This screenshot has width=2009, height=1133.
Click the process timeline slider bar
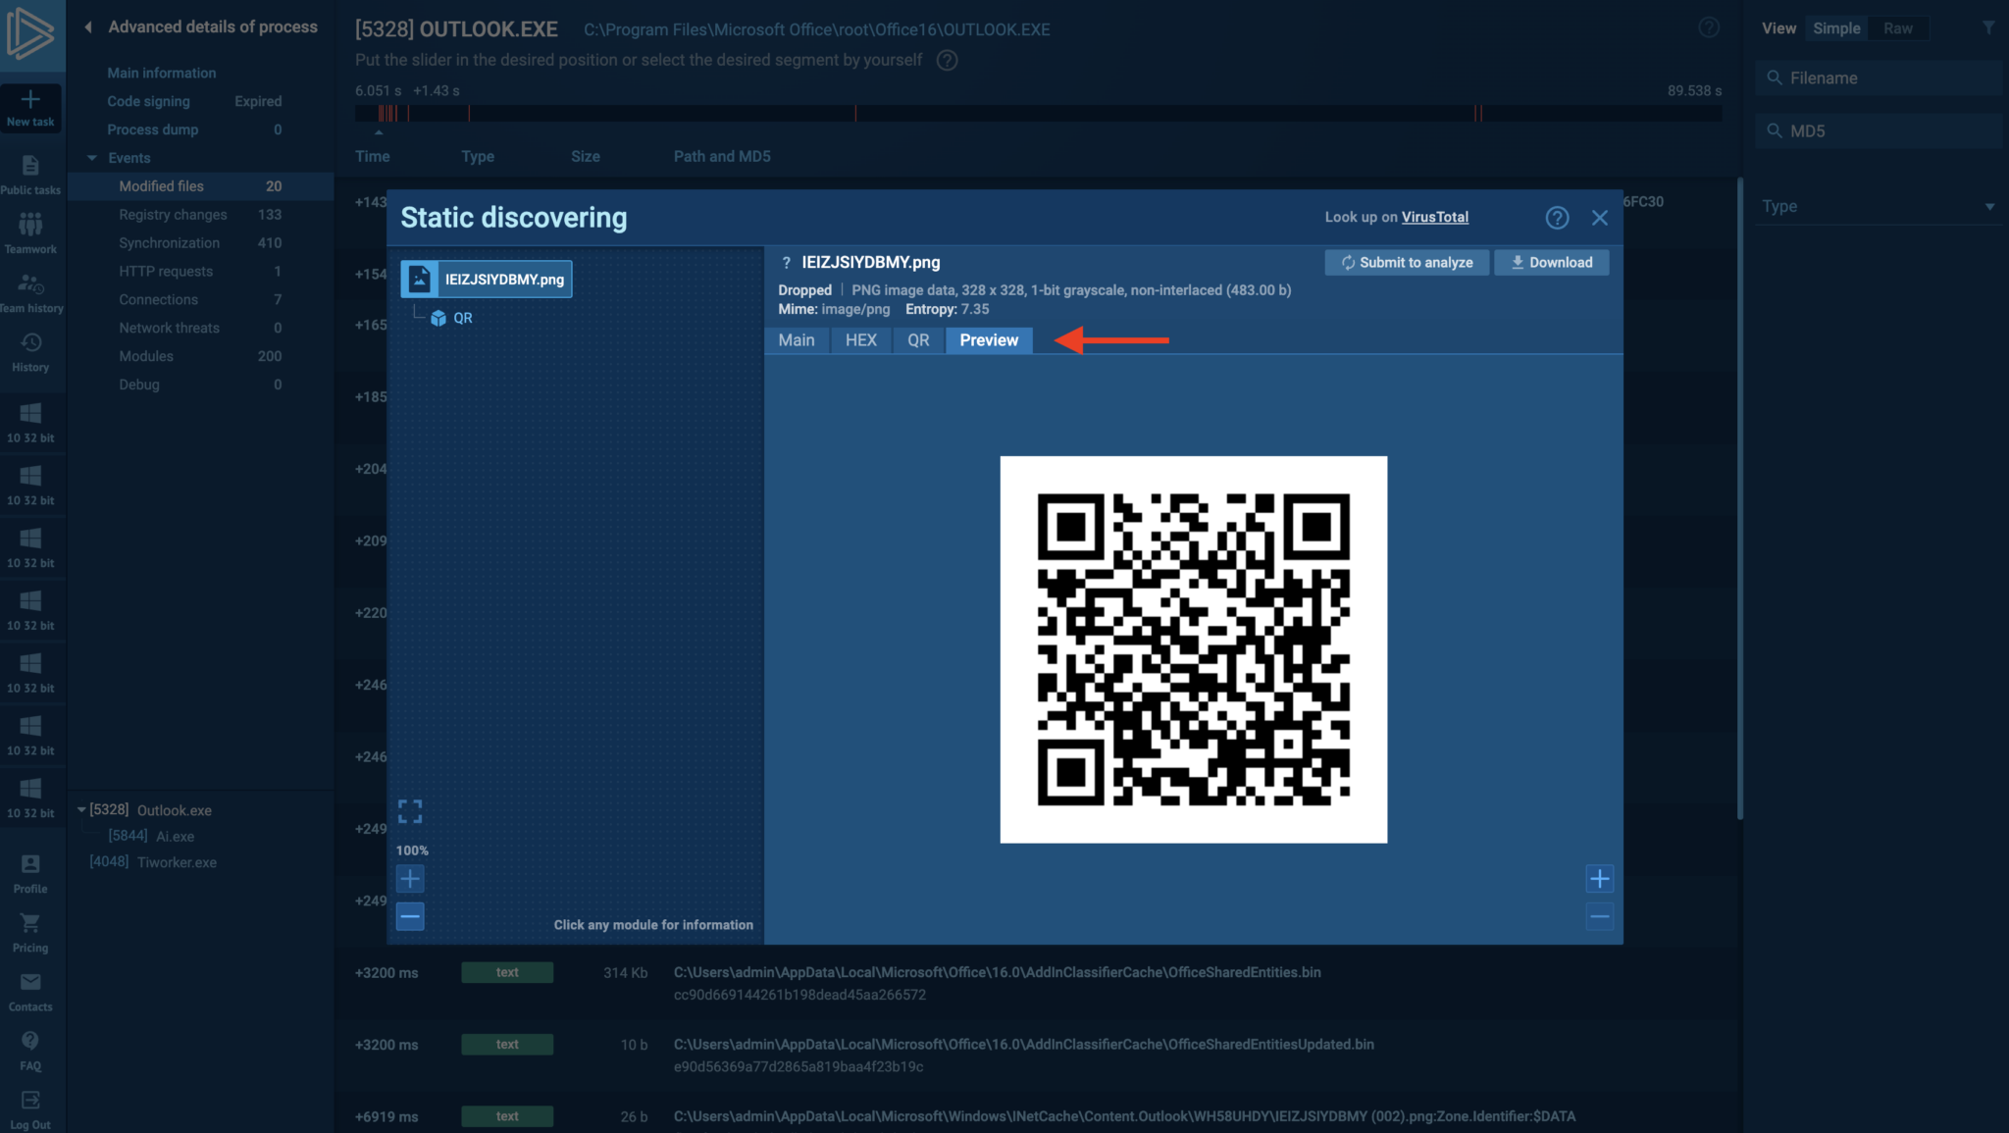1037,114
